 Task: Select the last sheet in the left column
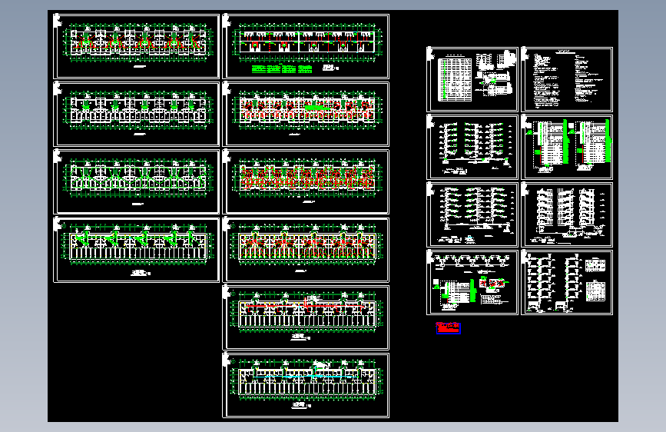click(136, 250)
